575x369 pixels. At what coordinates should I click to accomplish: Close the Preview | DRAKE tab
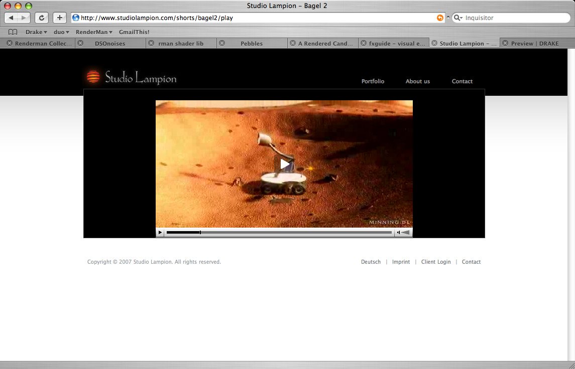(505, 43)
